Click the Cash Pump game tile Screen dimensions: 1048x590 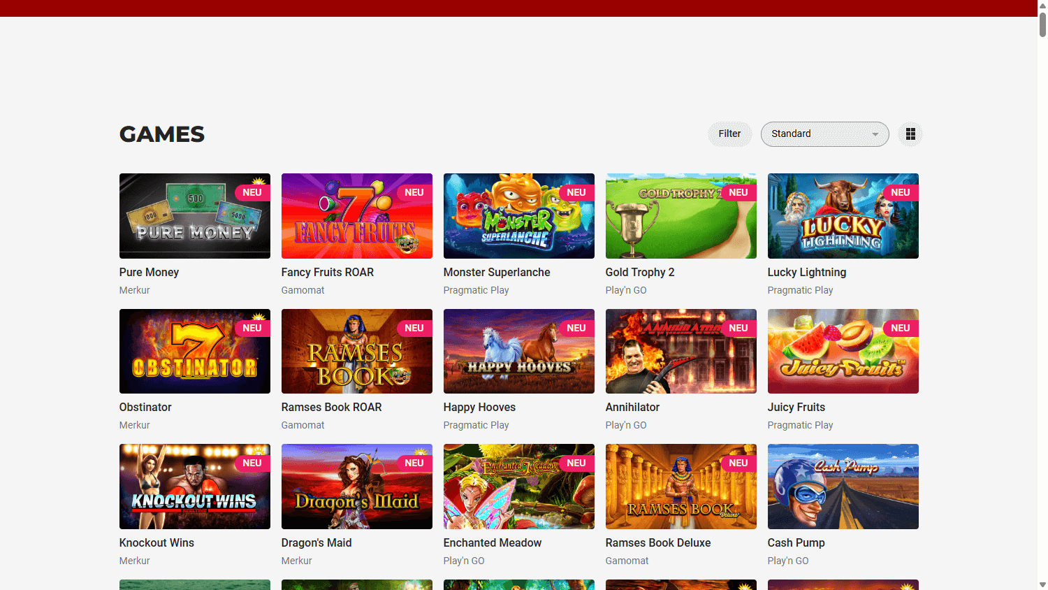pos(843,486)
